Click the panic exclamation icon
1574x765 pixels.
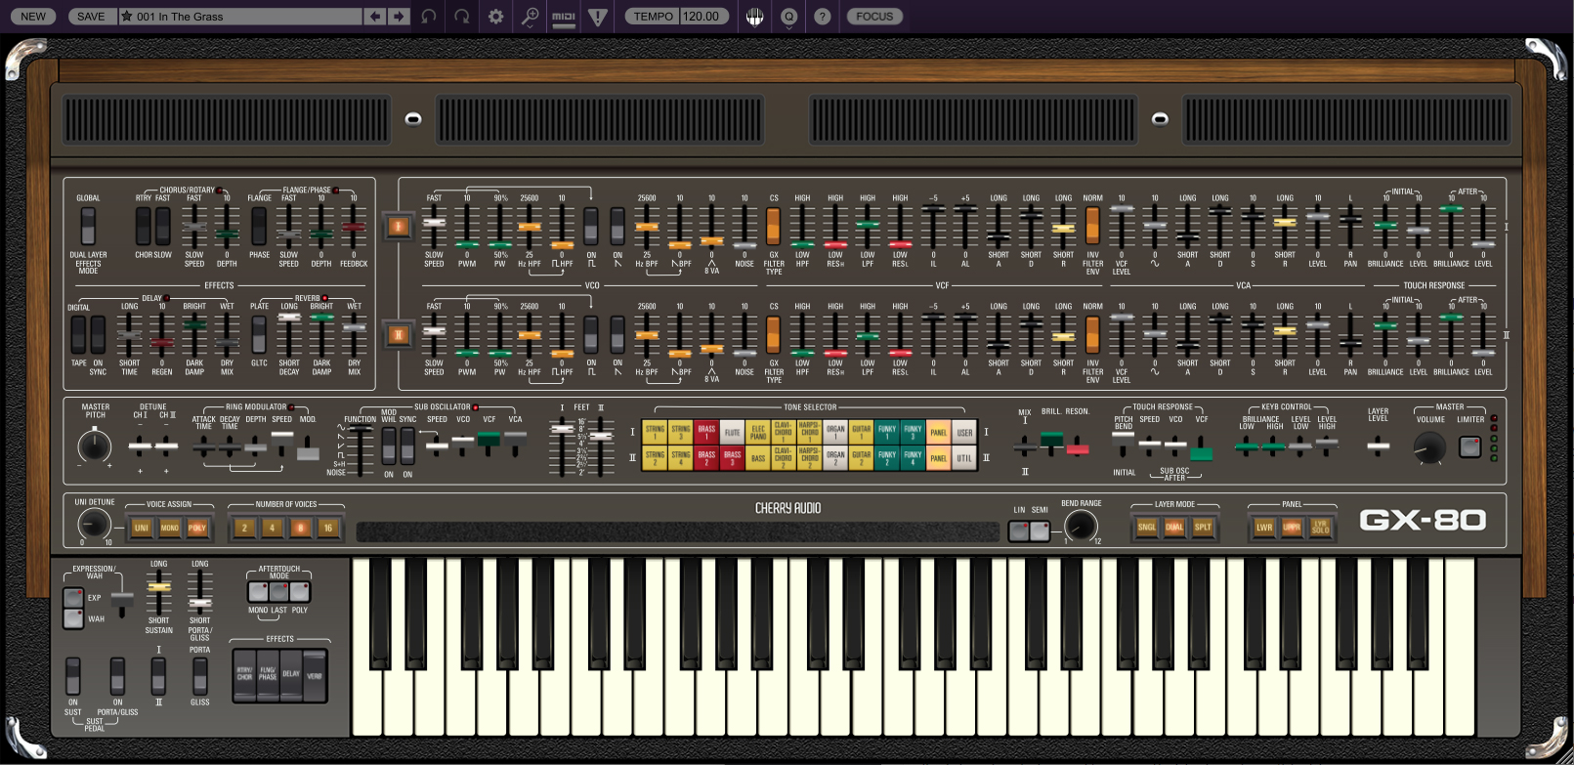point(598,17)
